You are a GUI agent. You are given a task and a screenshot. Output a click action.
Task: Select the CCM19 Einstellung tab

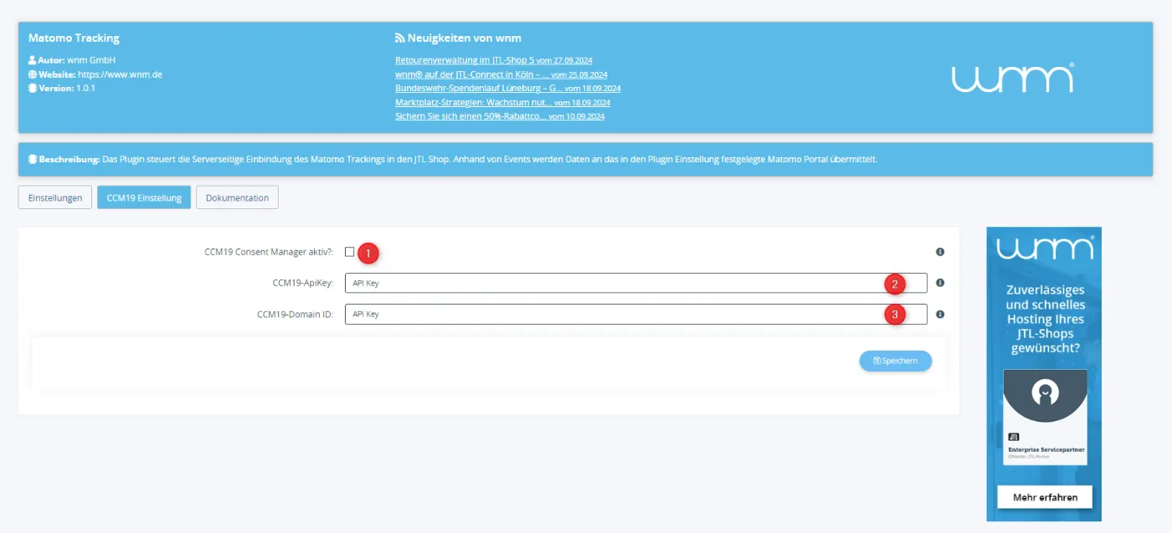(144, 197)
